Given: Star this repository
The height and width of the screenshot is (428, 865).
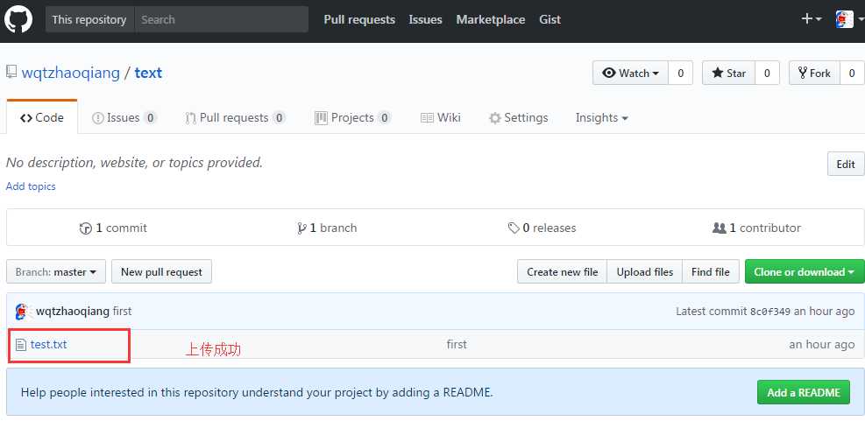Looking at the screenshot, I should [729, 73].
